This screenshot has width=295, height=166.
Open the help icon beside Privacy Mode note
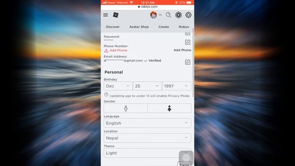(106, 95)
